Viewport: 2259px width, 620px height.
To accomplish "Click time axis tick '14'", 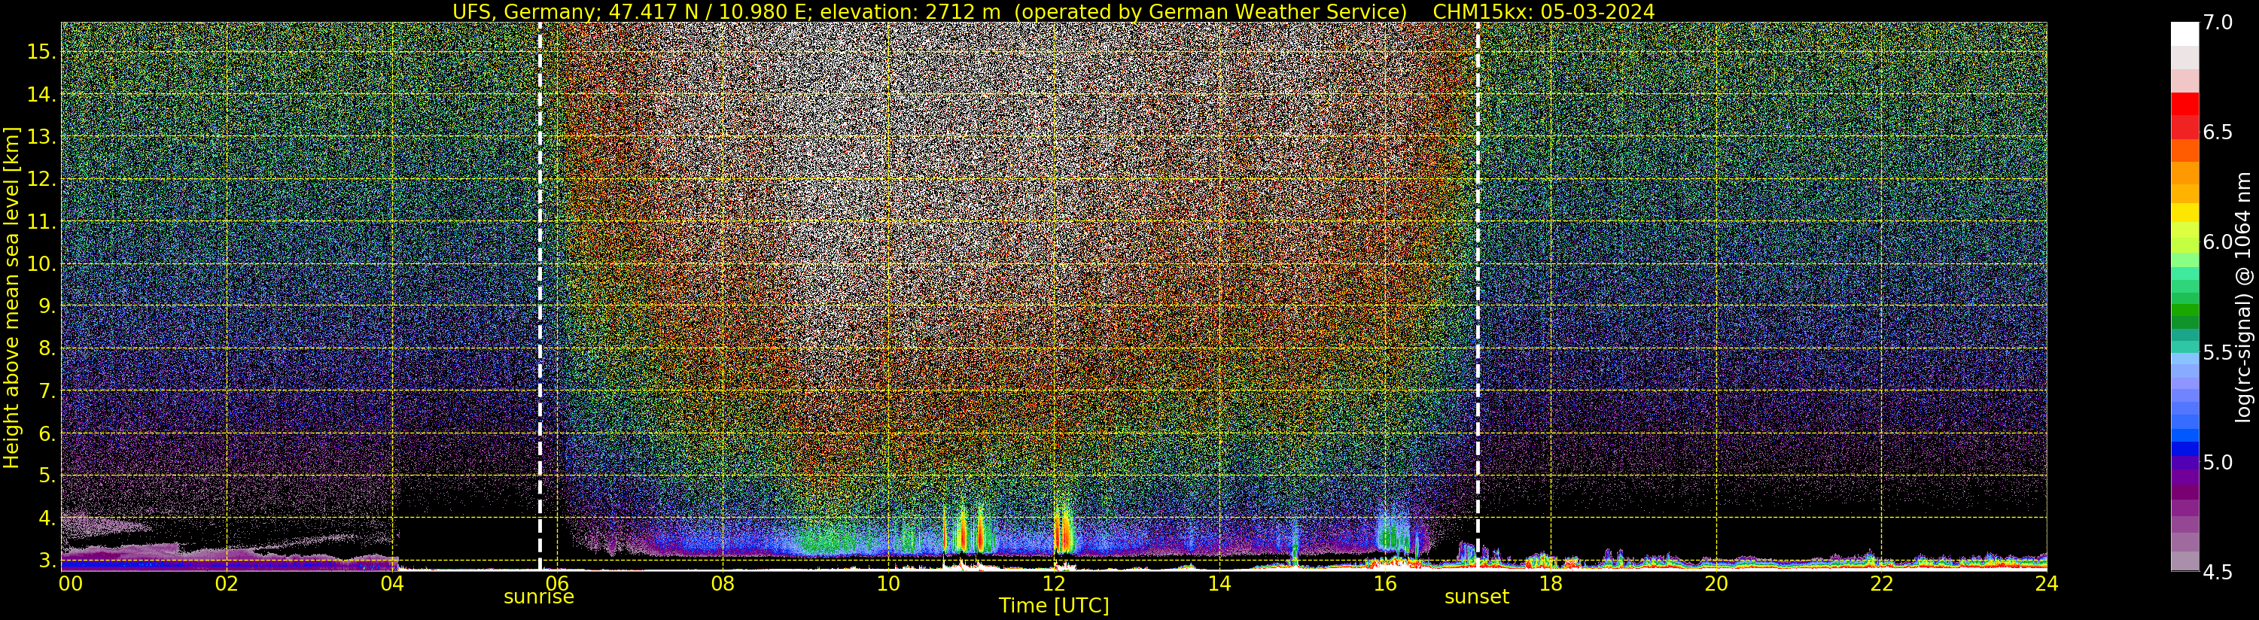I will click(1219, 583).
